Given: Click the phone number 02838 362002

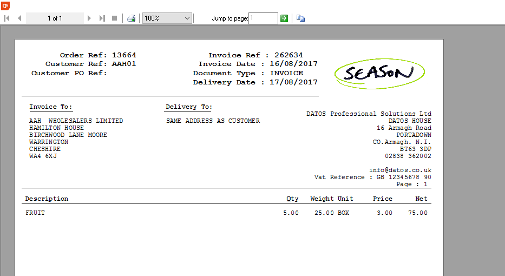Looking at the screenshot, I should click(x=408, y=156).
